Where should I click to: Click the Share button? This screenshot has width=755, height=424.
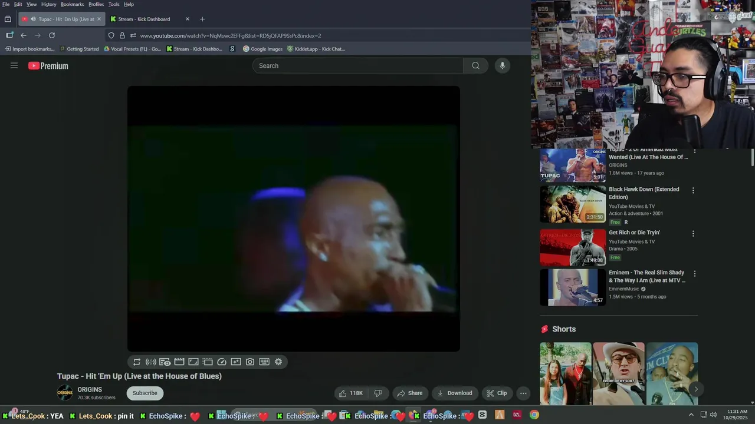(x=409, y=393)
